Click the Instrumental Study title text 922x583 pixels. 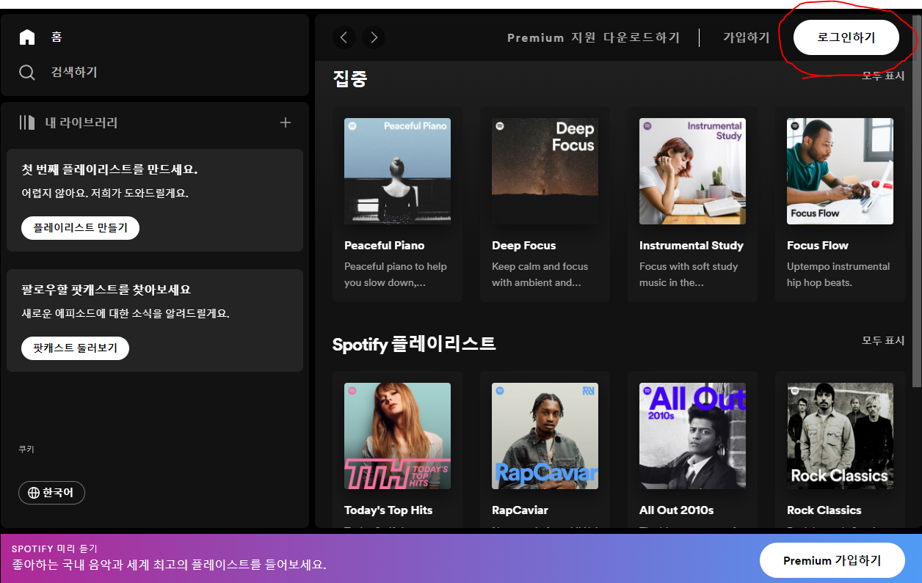(x=691, y=246)
